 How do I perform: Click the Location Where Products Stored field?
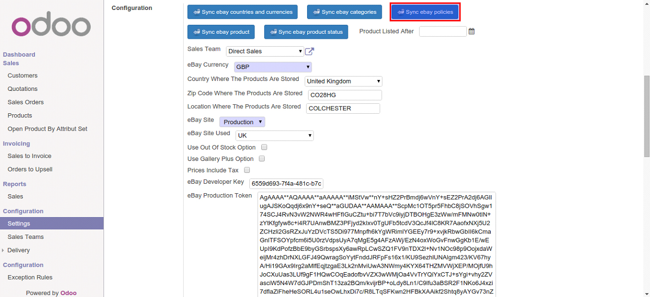(343, 108)
